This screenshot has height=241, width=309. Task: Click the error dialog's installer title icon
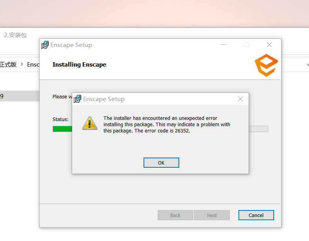(77, 99)
